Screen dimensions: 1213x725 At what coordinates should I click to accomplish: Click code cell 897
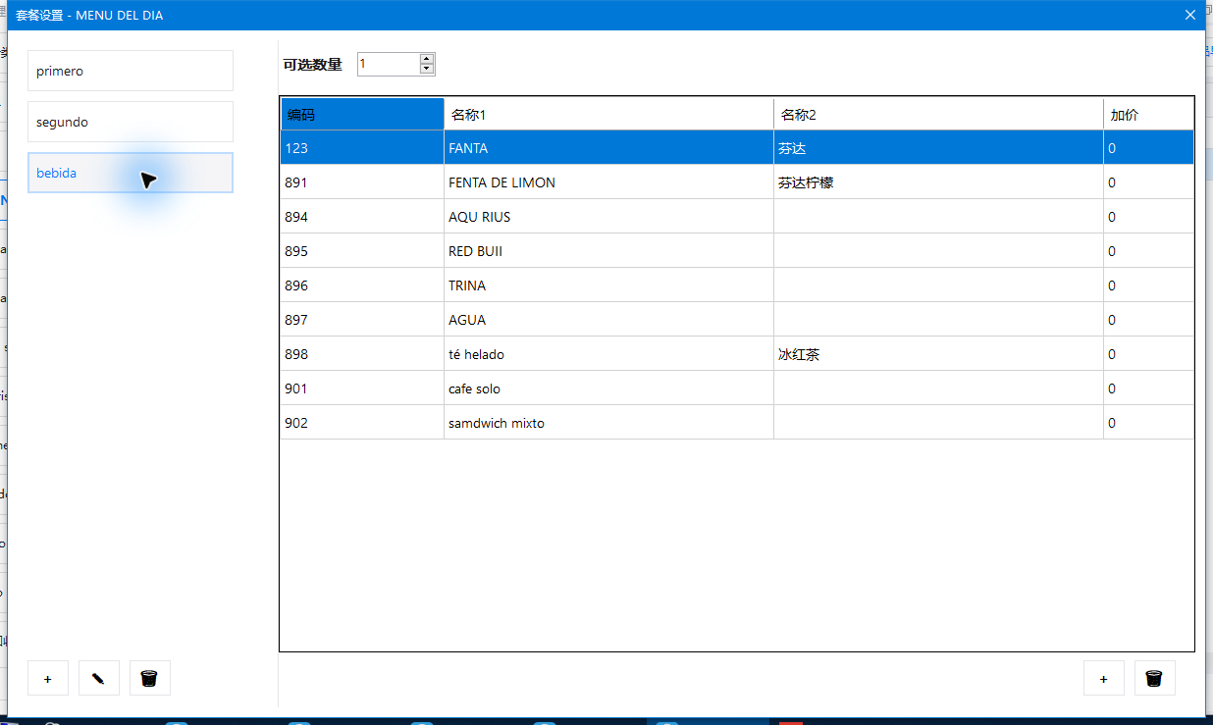pyautogui.click(x=362, y=320)
